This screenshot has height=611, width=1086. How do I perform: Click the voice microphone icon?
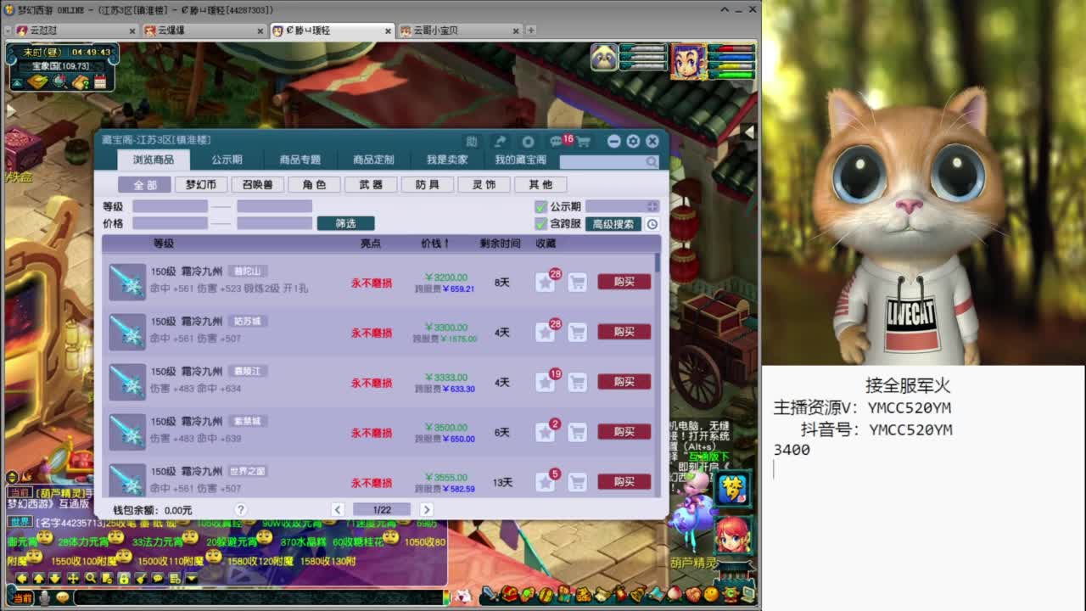tap(45, 597)
